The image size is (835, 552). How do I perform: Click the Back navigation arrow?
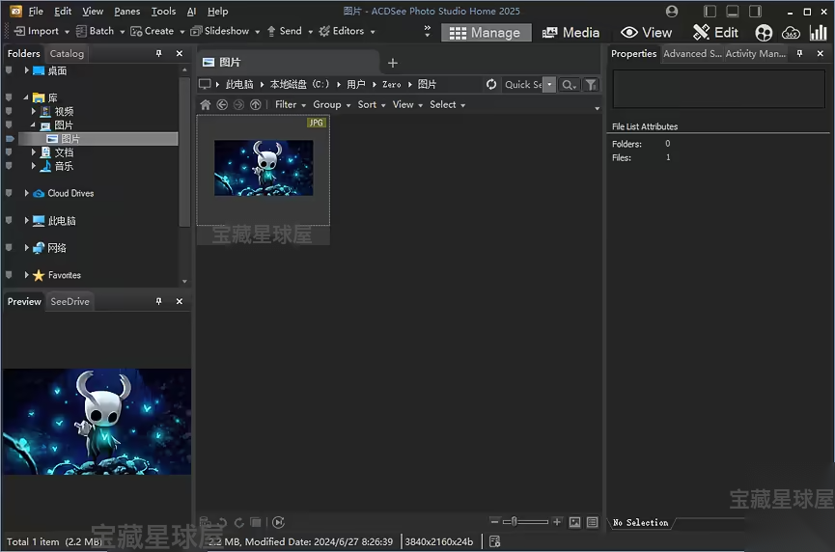coord(222,105)
